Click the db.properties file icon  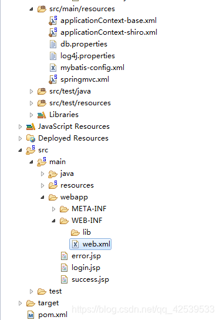click(53, 44)
